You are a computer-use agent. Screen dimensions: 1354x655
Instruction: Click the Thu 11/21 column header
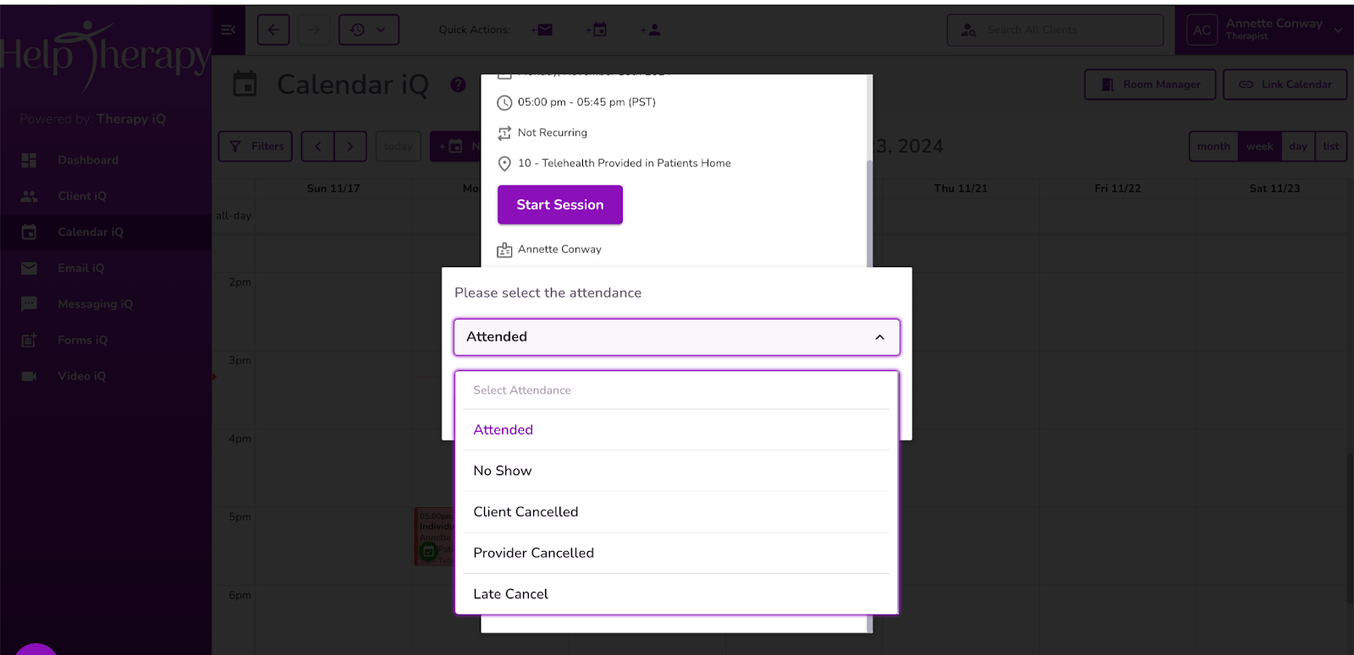click(960, 188)
